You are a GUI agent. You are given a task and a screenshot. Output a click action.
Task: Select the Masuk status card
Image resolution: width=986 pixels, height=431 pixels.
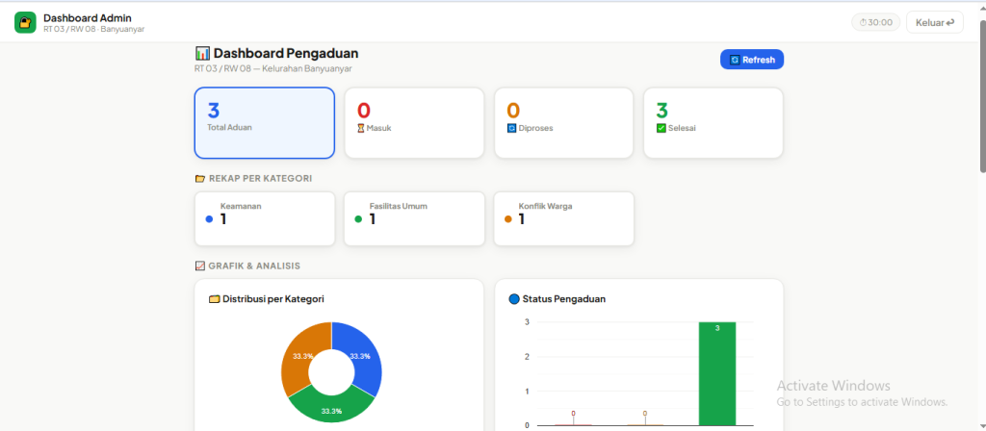pyautogui.click(x=414, y=122)
